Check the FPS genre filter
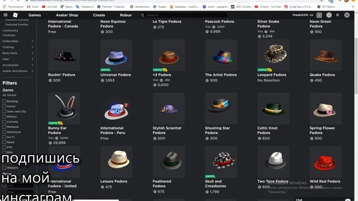Viewport: 358px width, 201px height. 4,147
